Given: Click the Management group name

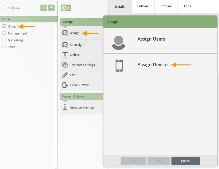Looking at the screenshot, I should point(18,33).
